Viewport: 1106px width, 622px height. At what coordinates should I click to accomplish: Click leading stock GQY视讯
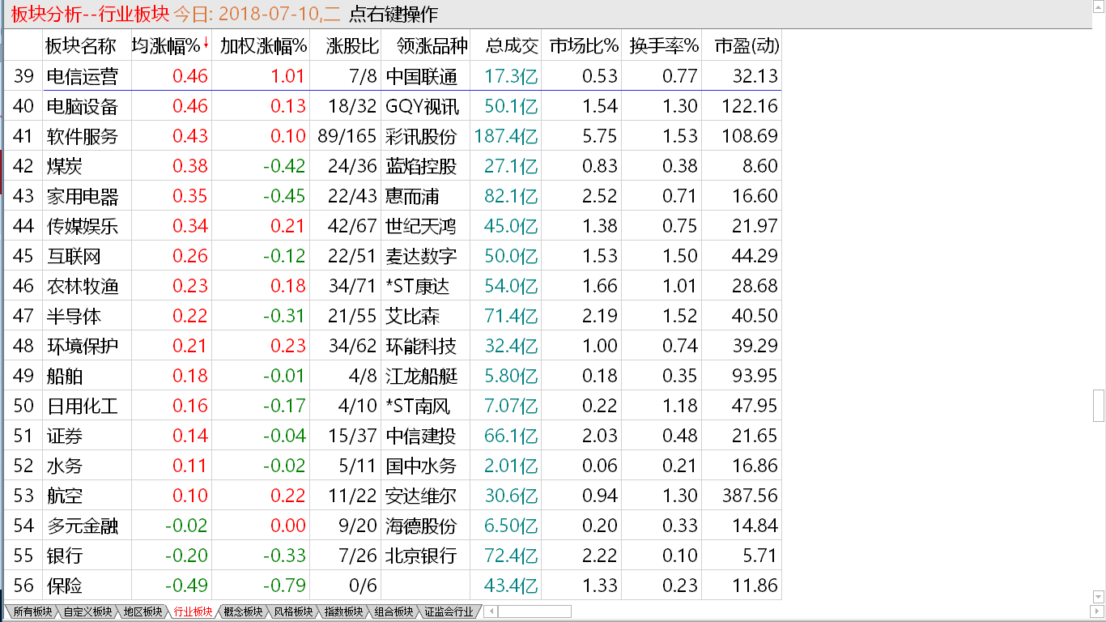pos(422,106)
